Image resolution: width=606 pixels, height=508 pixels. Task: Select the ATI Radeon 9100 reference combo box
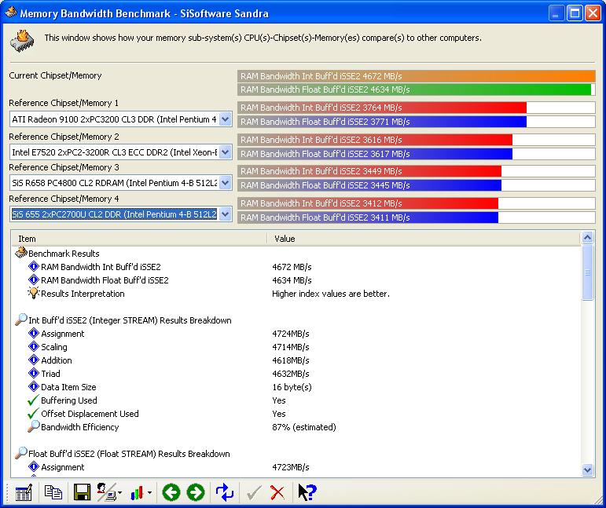(120, 119)
